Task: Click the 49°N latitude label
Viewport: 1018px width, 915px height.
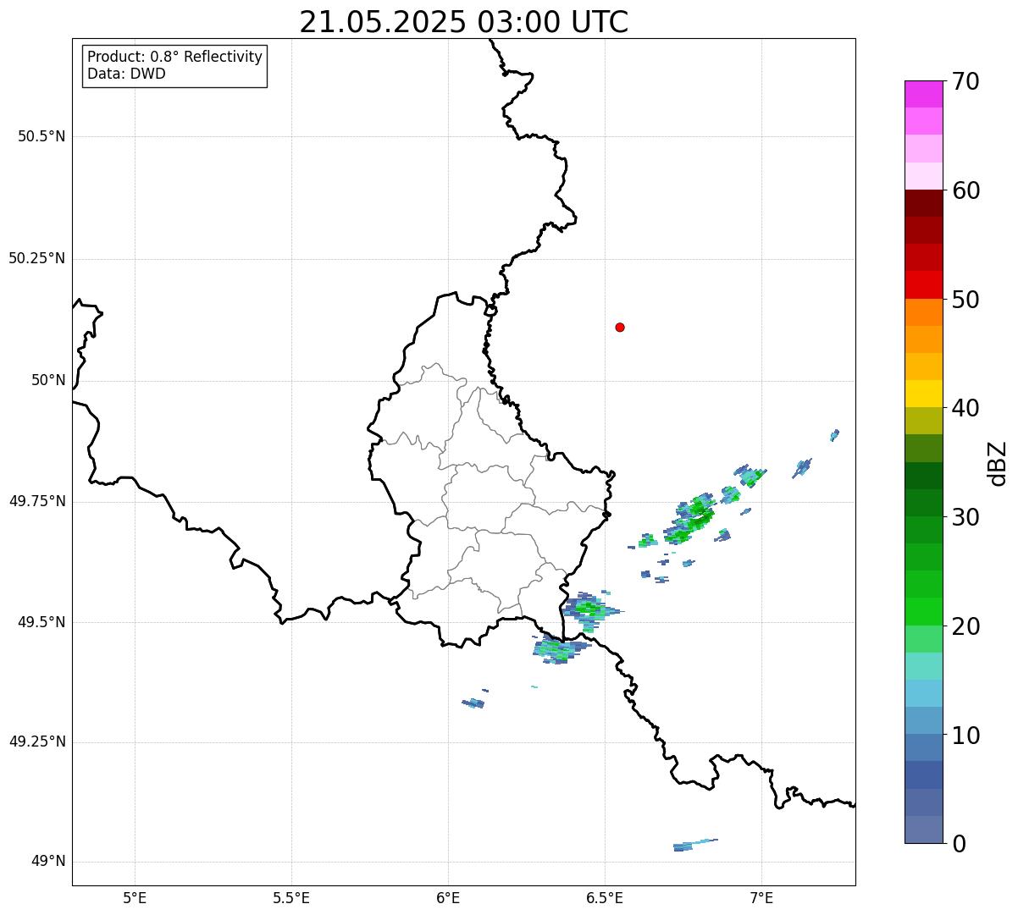Action: [48, 862]
